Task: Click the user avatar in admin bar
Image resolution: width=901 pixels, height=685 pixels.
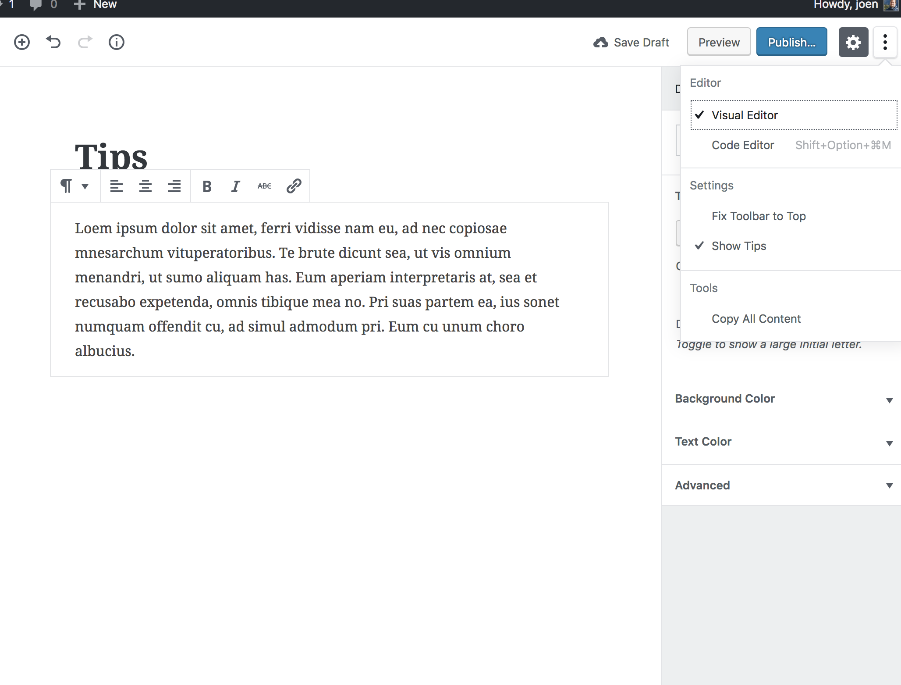Action: [890, 5]
